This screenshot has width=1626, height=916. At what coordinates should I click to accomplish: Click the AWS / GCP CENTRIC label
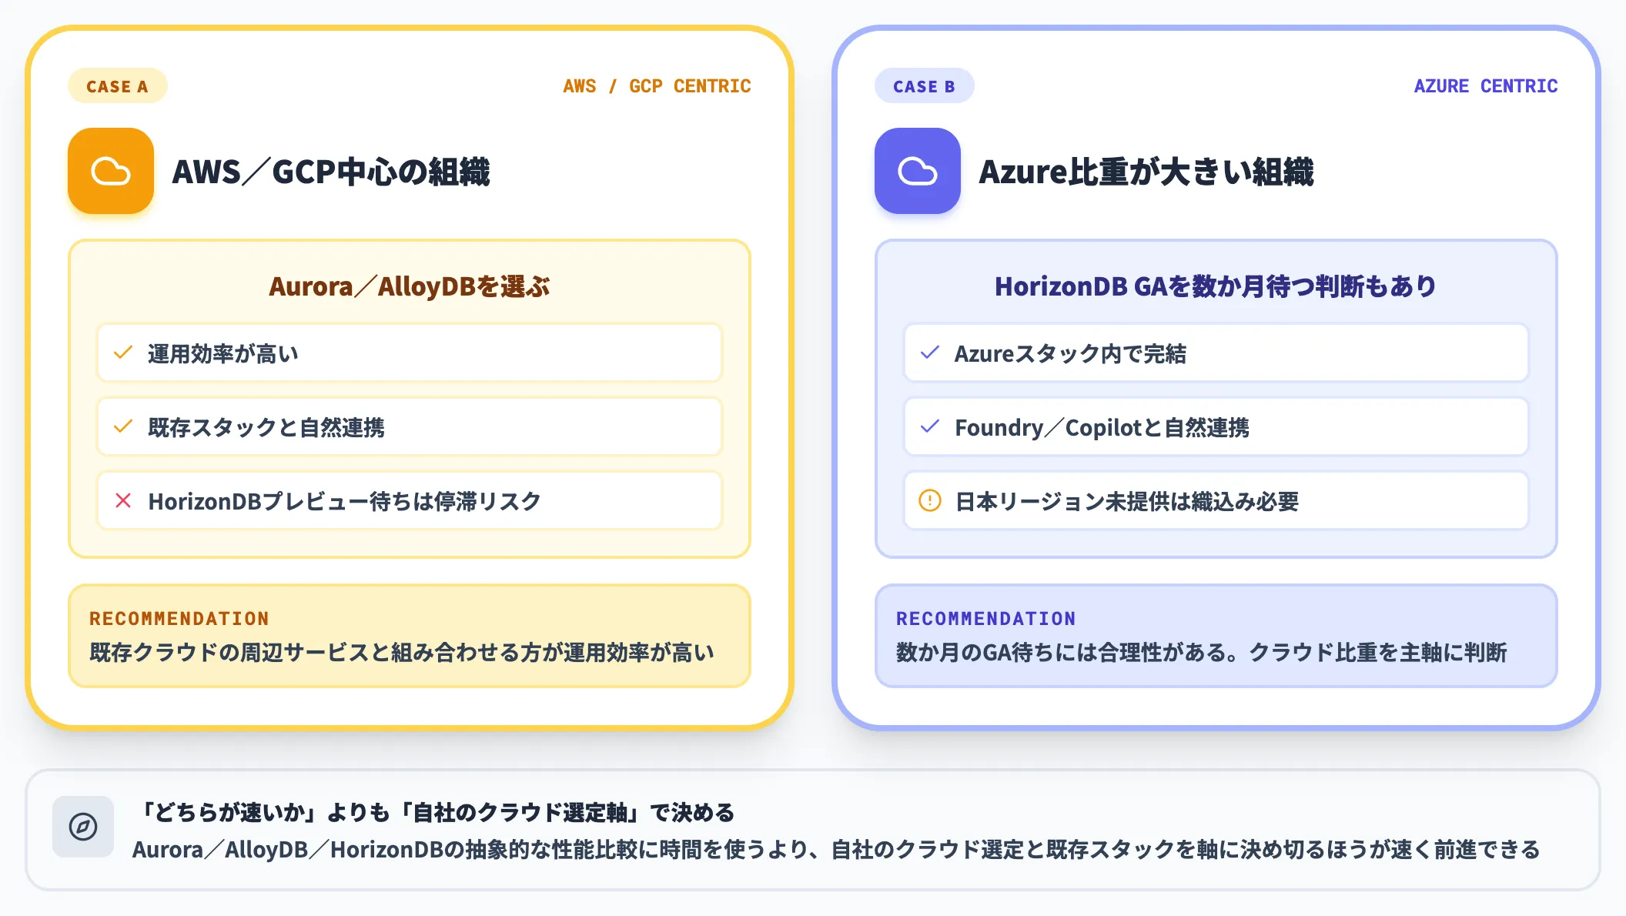(657, 86)
